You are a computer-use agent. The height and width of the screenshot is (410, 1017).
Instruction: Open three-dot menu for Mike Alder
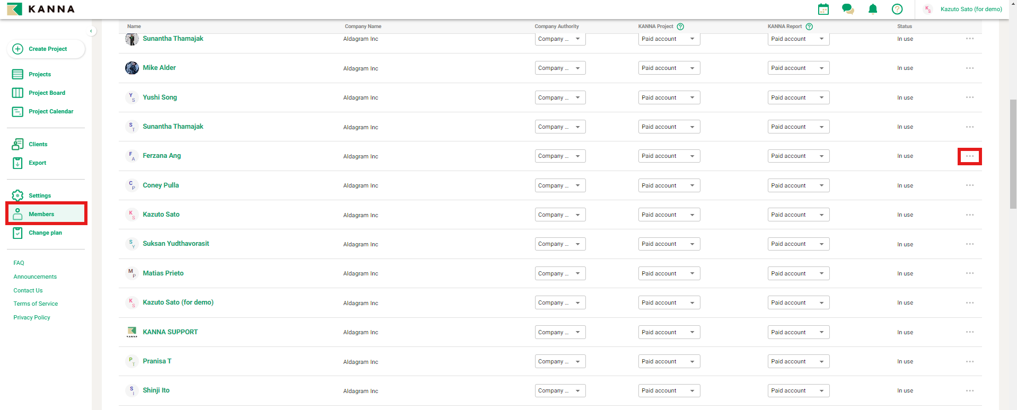(969, 68)
